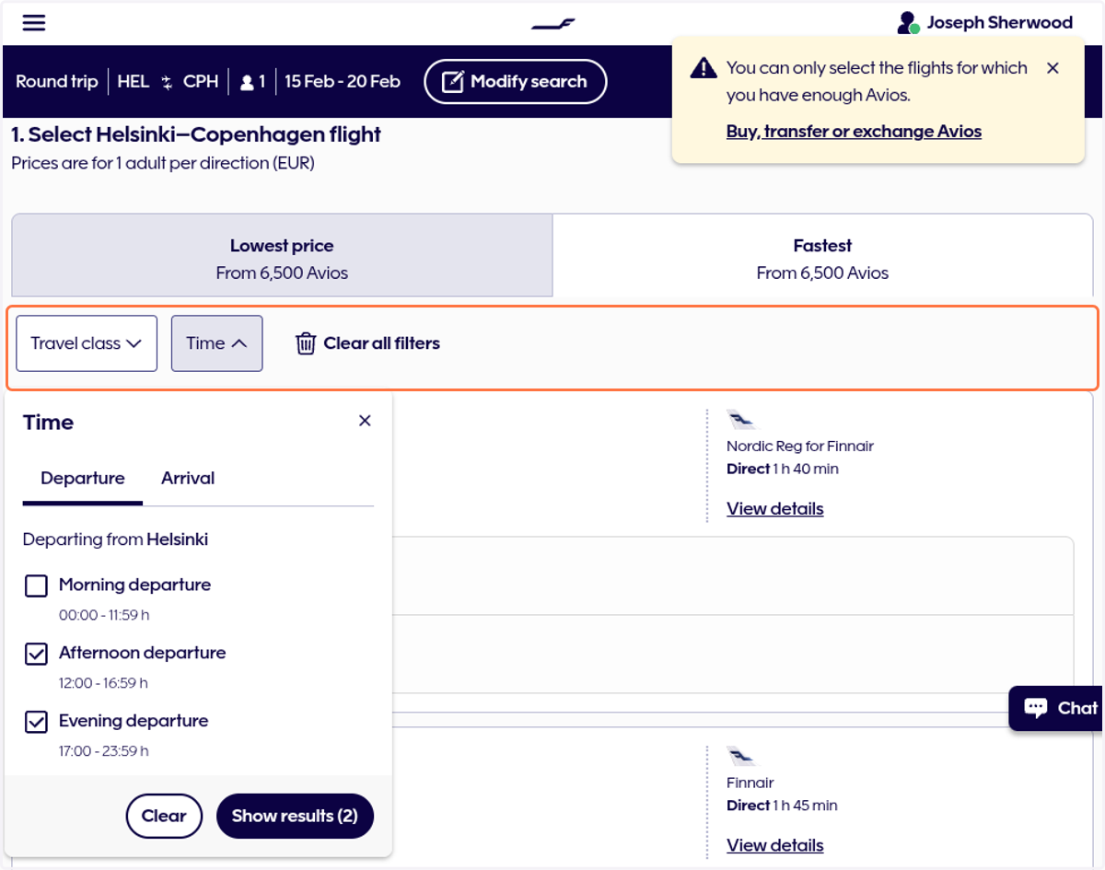Click 'Joseph Sherwood' user name
This screenshot has height=870, width=1105.
pos(999,23)
